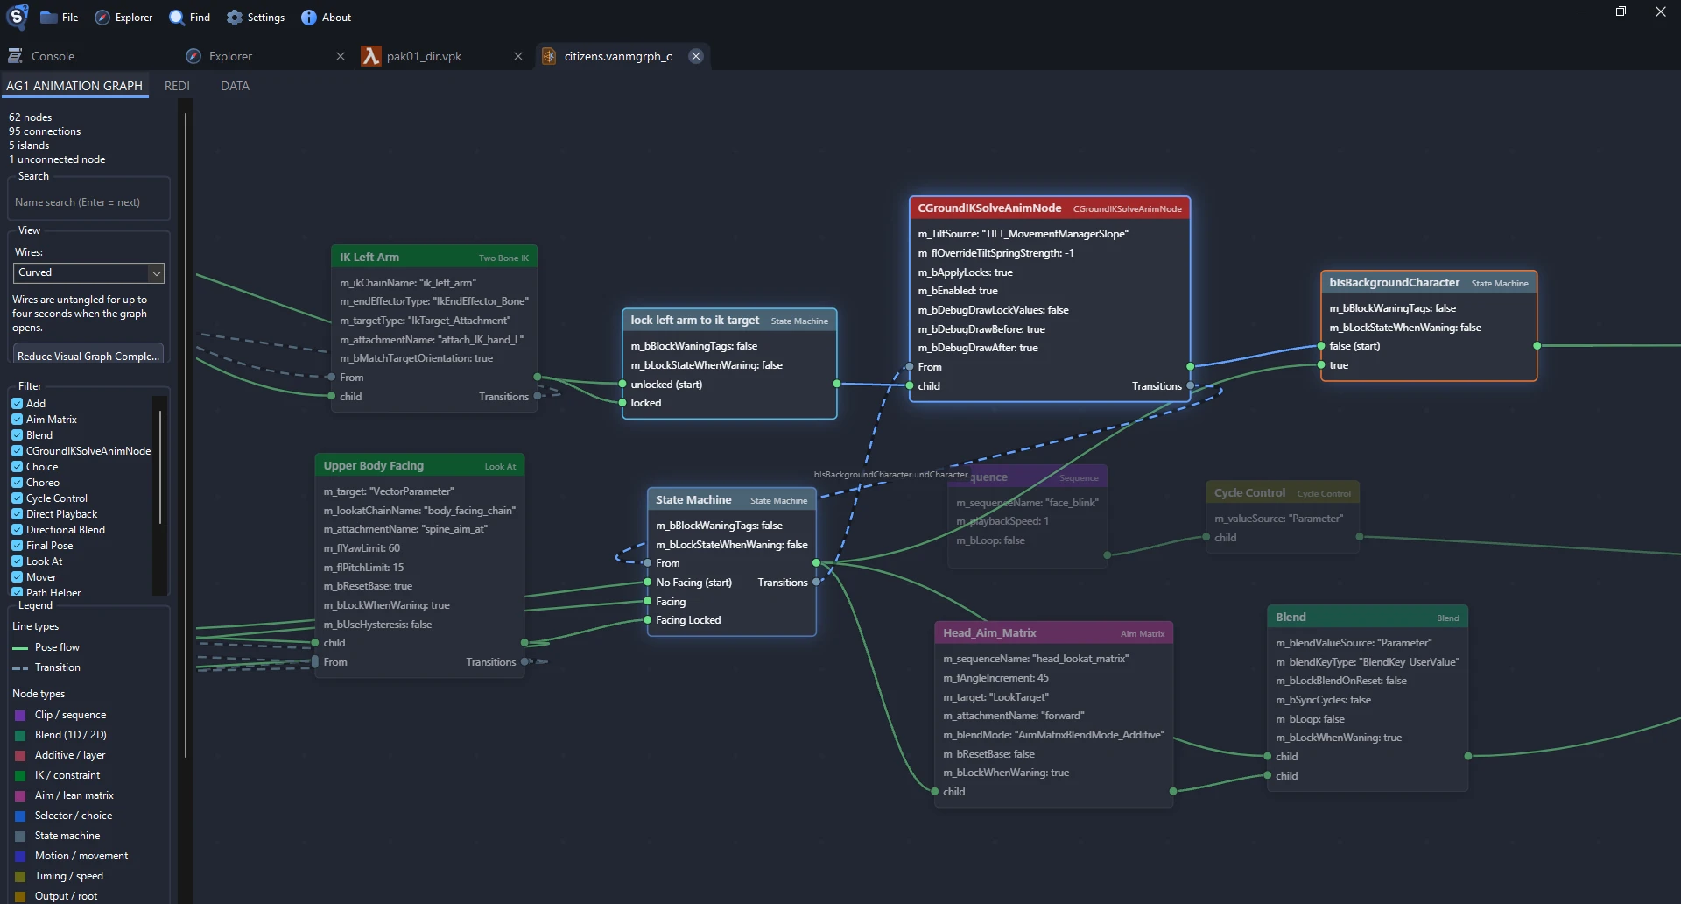Close the Explorer tab
This screenshot has width=1681, height=904.
[x=341, y=56]
